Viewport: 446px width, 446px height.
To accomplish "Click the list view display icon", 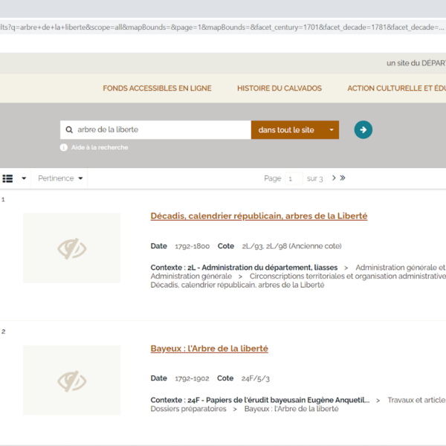I will (8, 178).
